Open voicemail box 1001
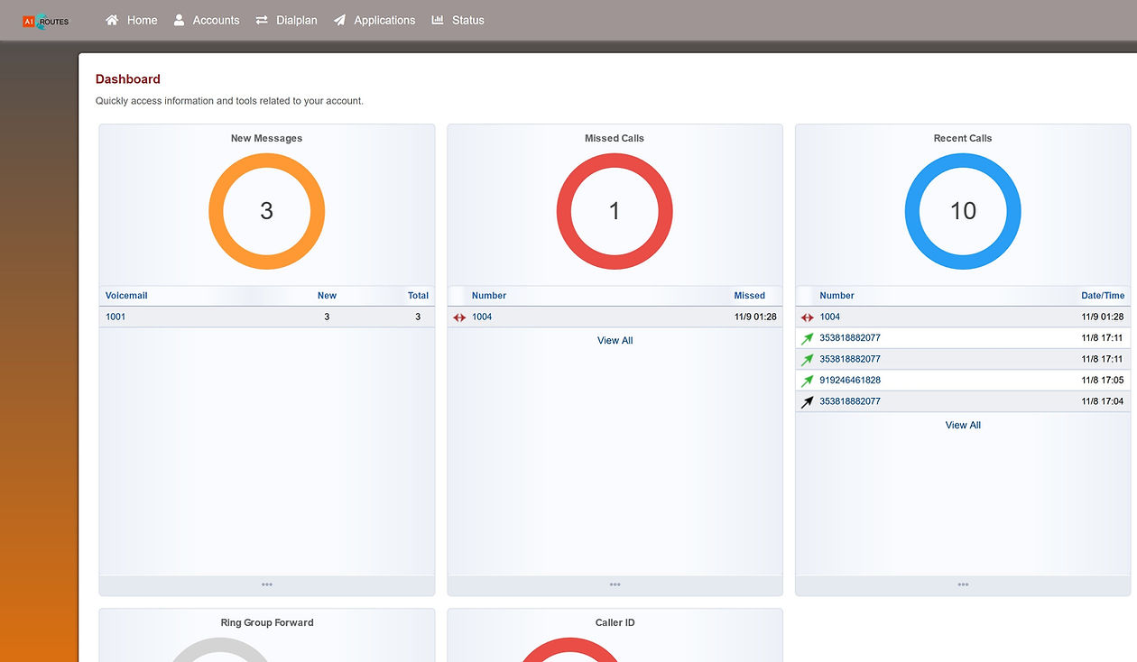Image resolution: width=1137 pixels, height=662 pixels. point(116,317)
